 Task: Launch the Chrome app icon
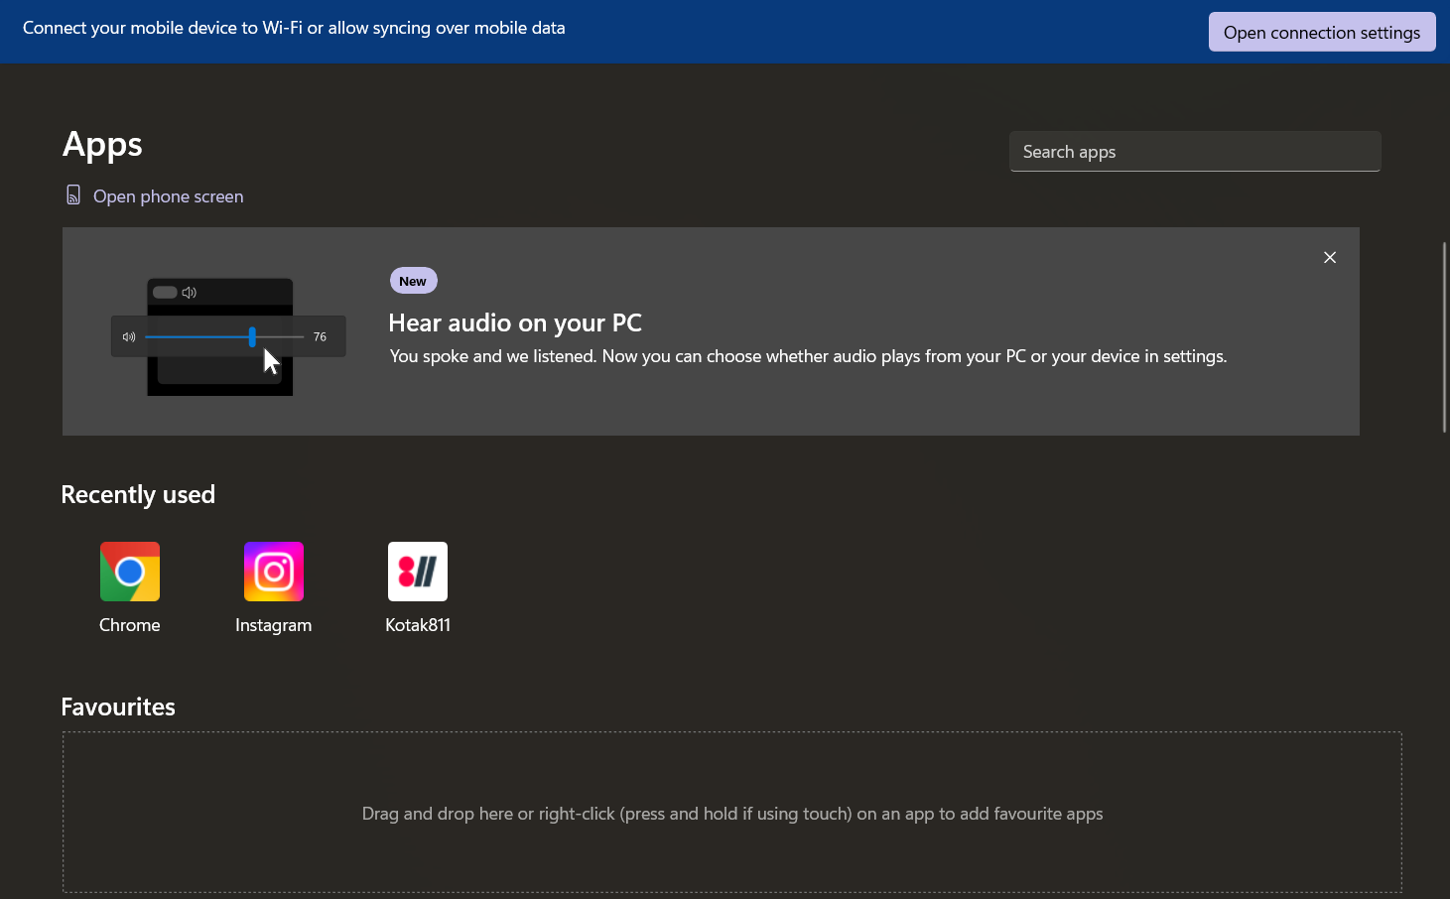point(130,572)
